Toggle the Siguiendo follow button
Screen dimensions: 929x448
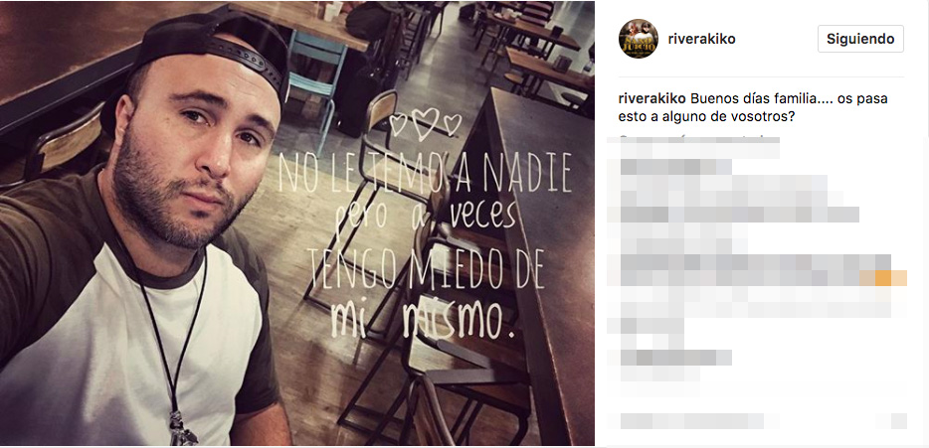tap(860, 39)
